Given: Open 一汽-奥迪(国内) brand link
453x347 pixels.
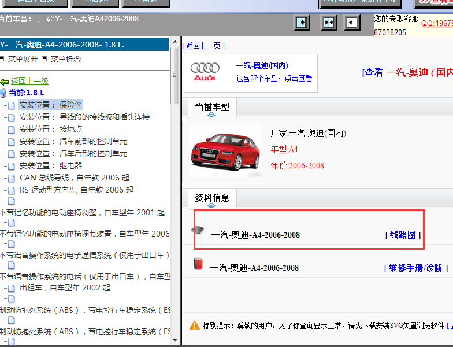Looking at the screenshot, I should [262, 65].
